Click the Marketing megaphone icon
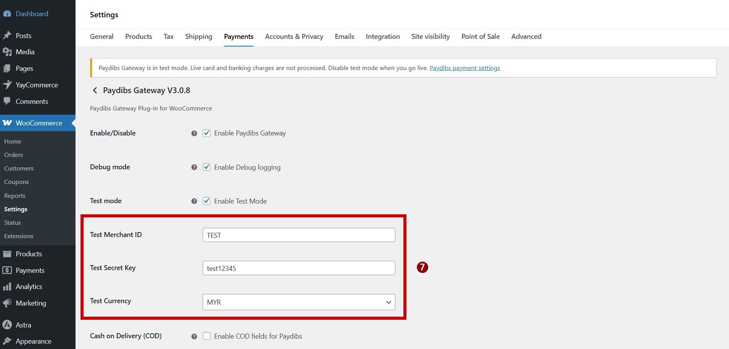The image size is (729, 349). (7, 303)
